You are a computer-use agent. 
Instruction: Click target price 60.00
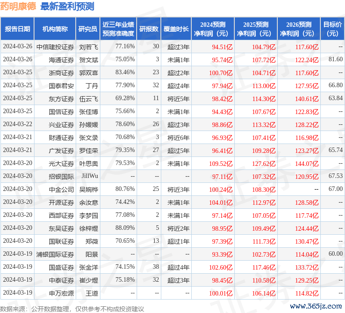336,254
